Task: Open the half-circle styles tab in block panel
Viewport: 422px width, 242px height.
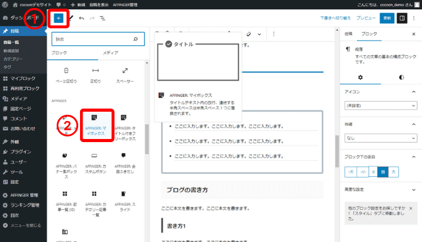Action: pos(402,78)
